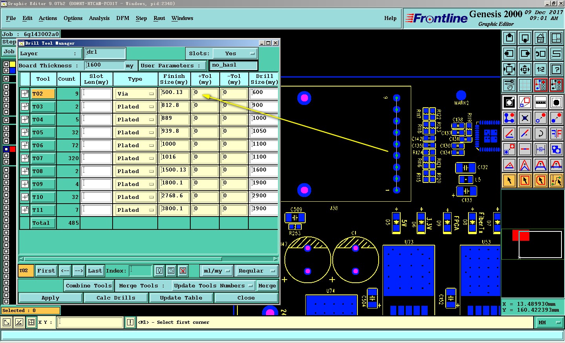Open the DFM menu

(x=123, y=18)
